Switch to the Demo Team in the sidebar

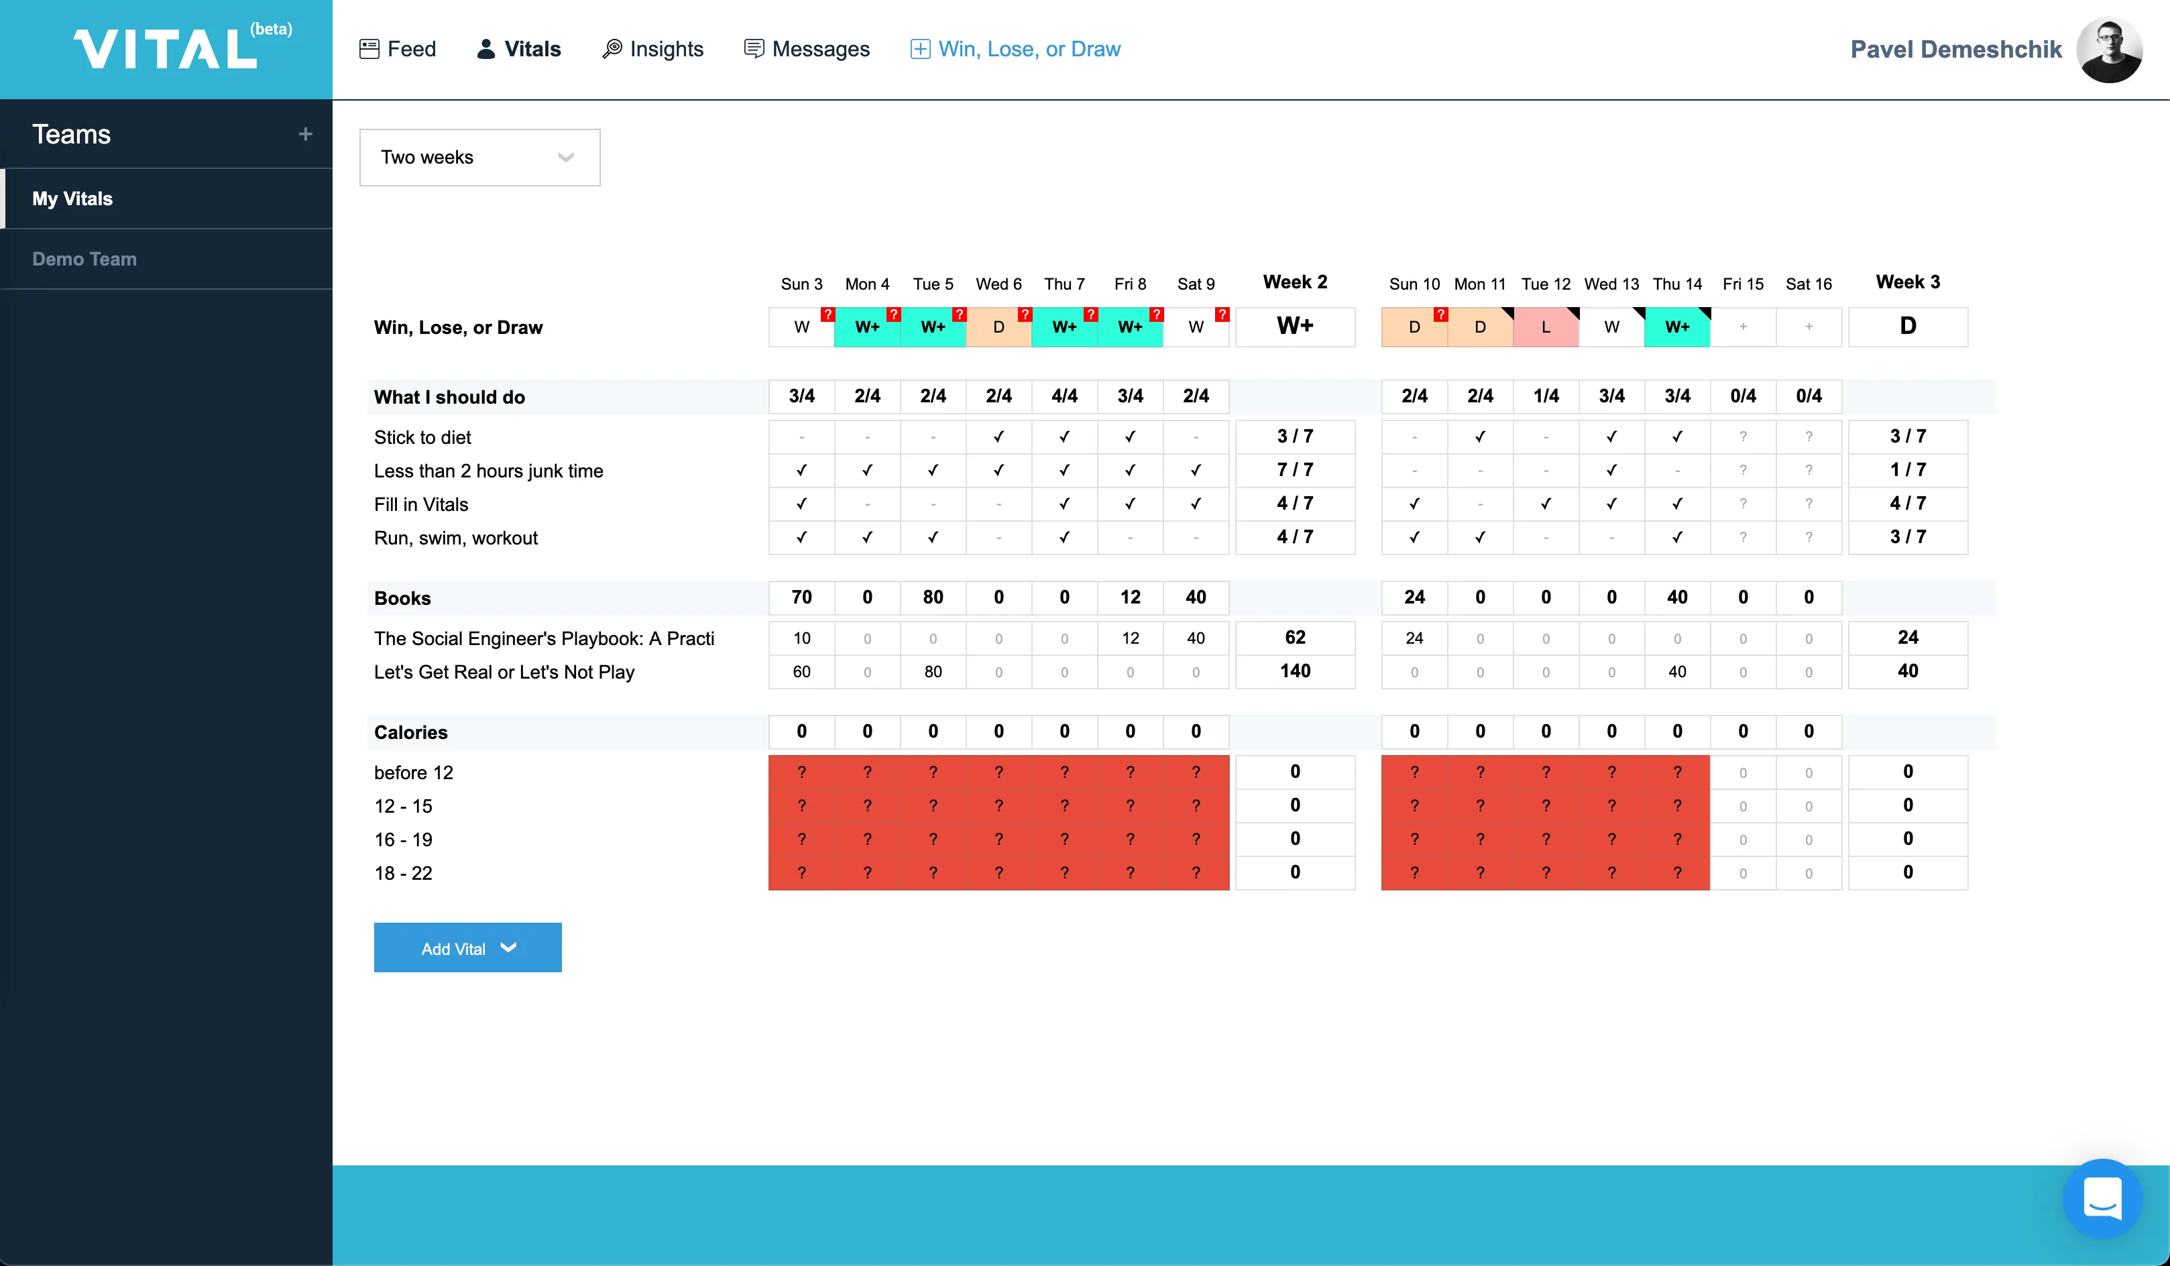(84, 258)
